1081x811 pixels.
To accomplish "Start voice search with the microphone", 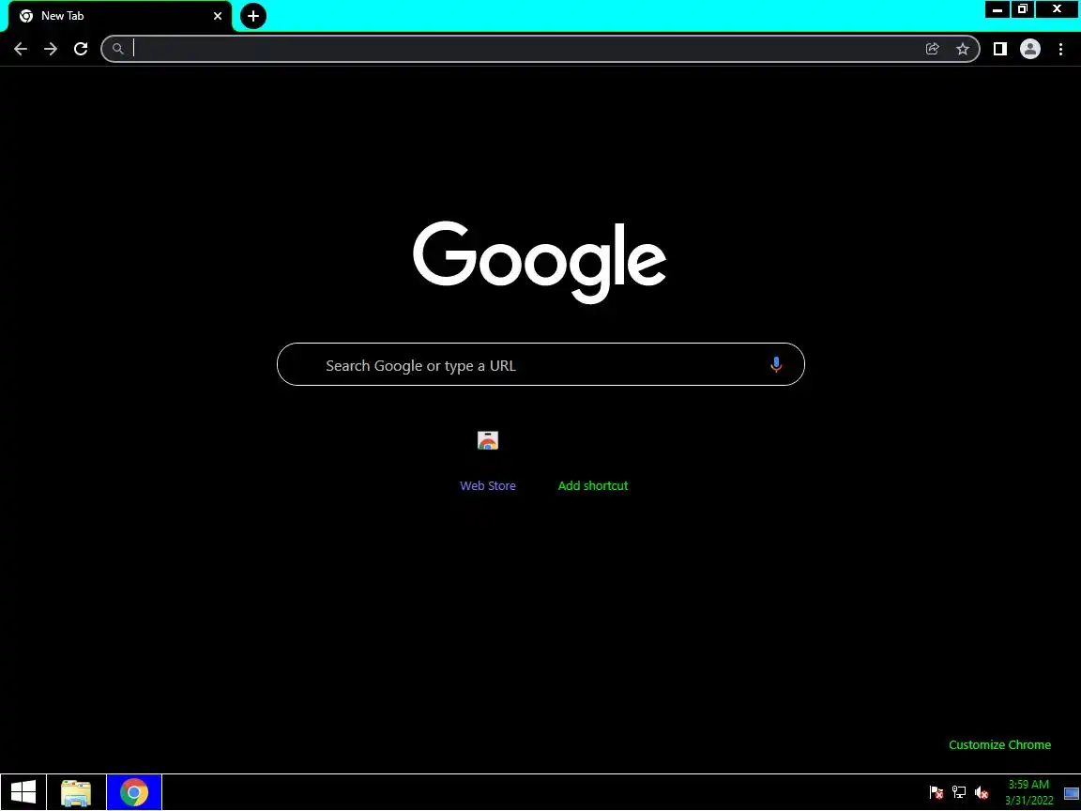I will [x=776, y=365].
